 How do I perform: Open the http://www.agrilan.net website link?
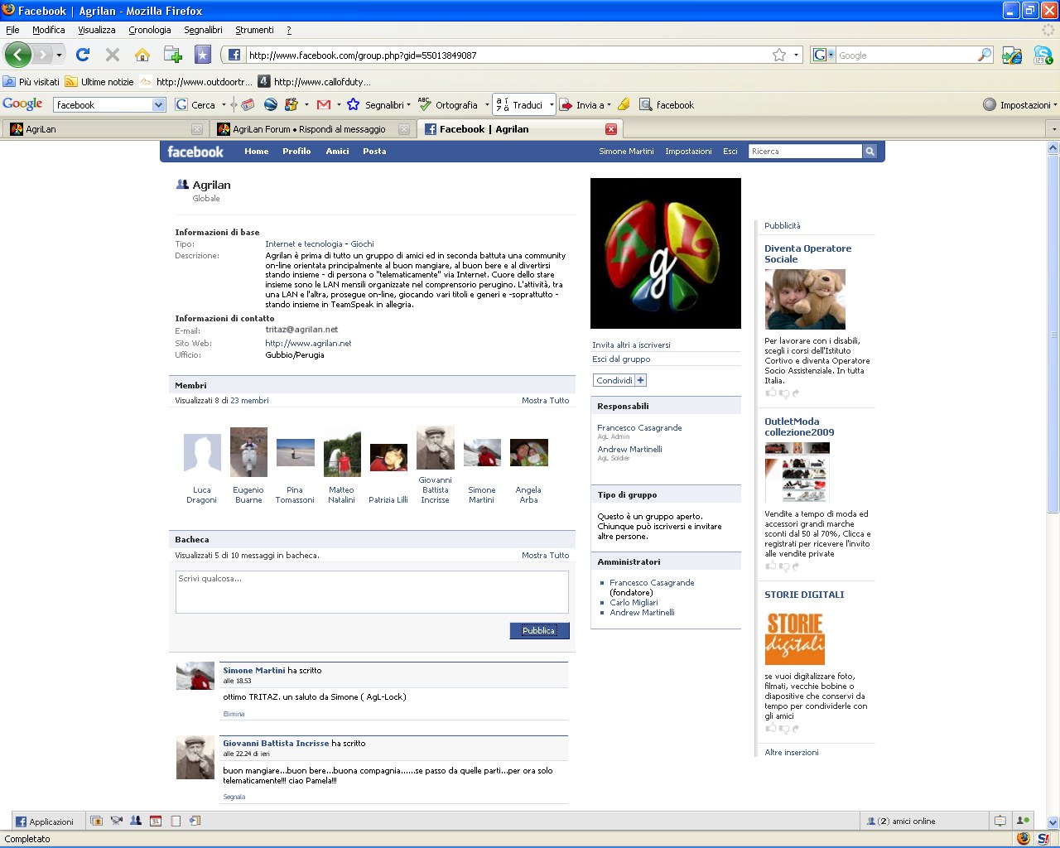tap(308, 343)
